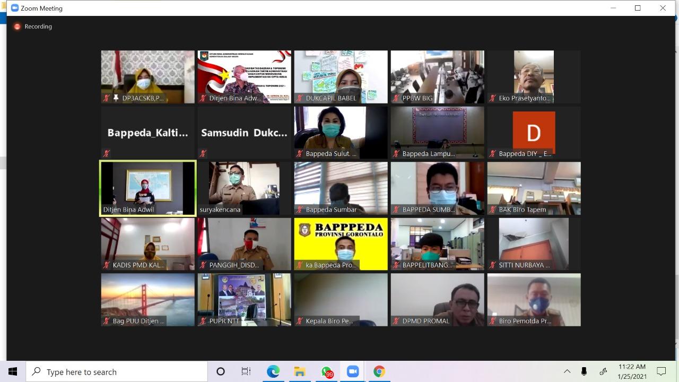Expand the hidden system tray icons
Screen dimensions: 679x382
pos(567,371)
